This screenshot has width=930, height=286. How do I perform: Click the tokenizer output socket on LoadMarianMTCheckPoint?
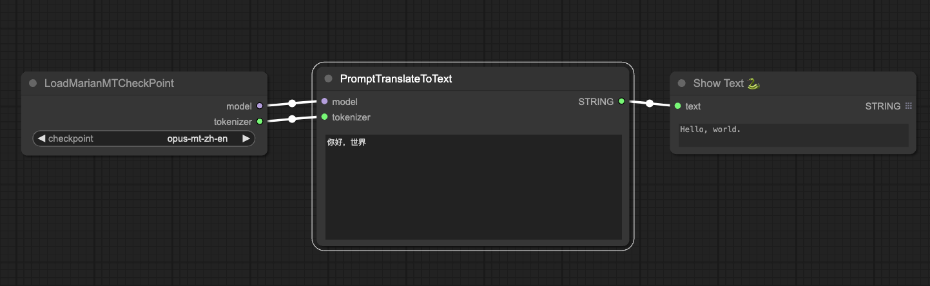(260, 121)
